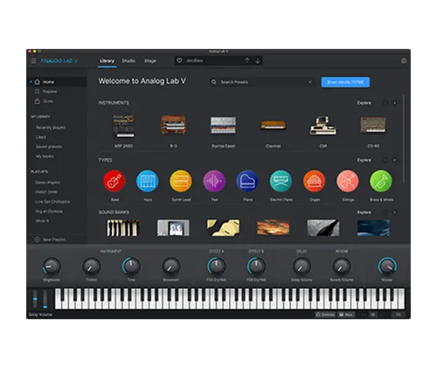
Task: Click the modulation wheel
Action: point(45,299)
